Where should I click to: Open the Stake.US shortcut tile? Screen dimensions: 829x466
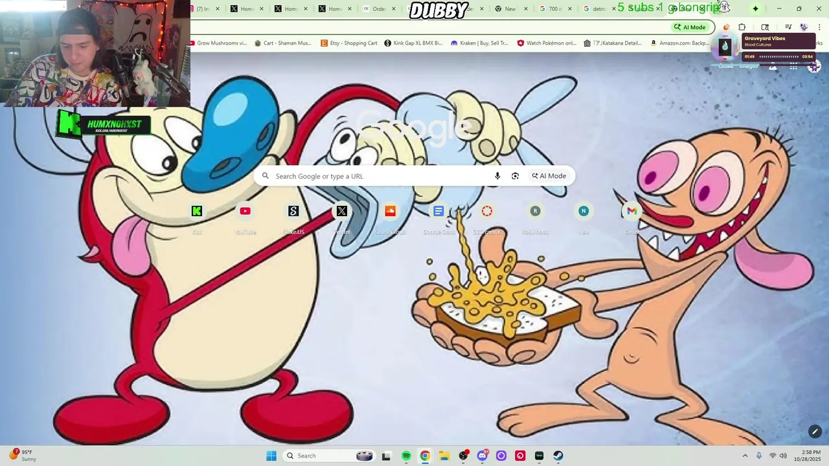pyautogui.click(x=293, y=217)
